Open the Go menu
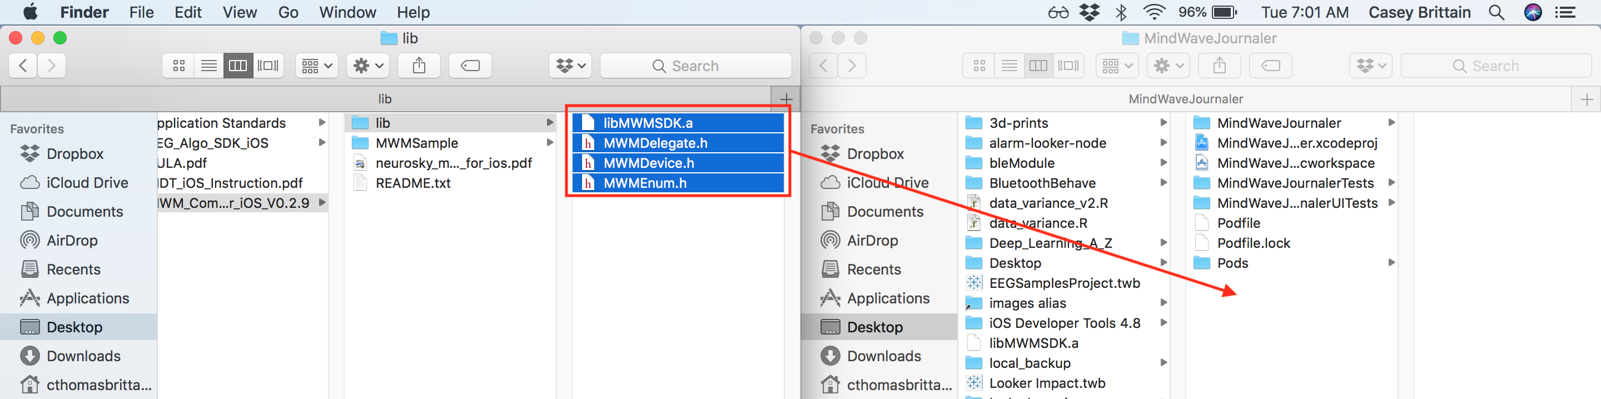This screenshot has width=1601, height=399. [x=288, y=12]
